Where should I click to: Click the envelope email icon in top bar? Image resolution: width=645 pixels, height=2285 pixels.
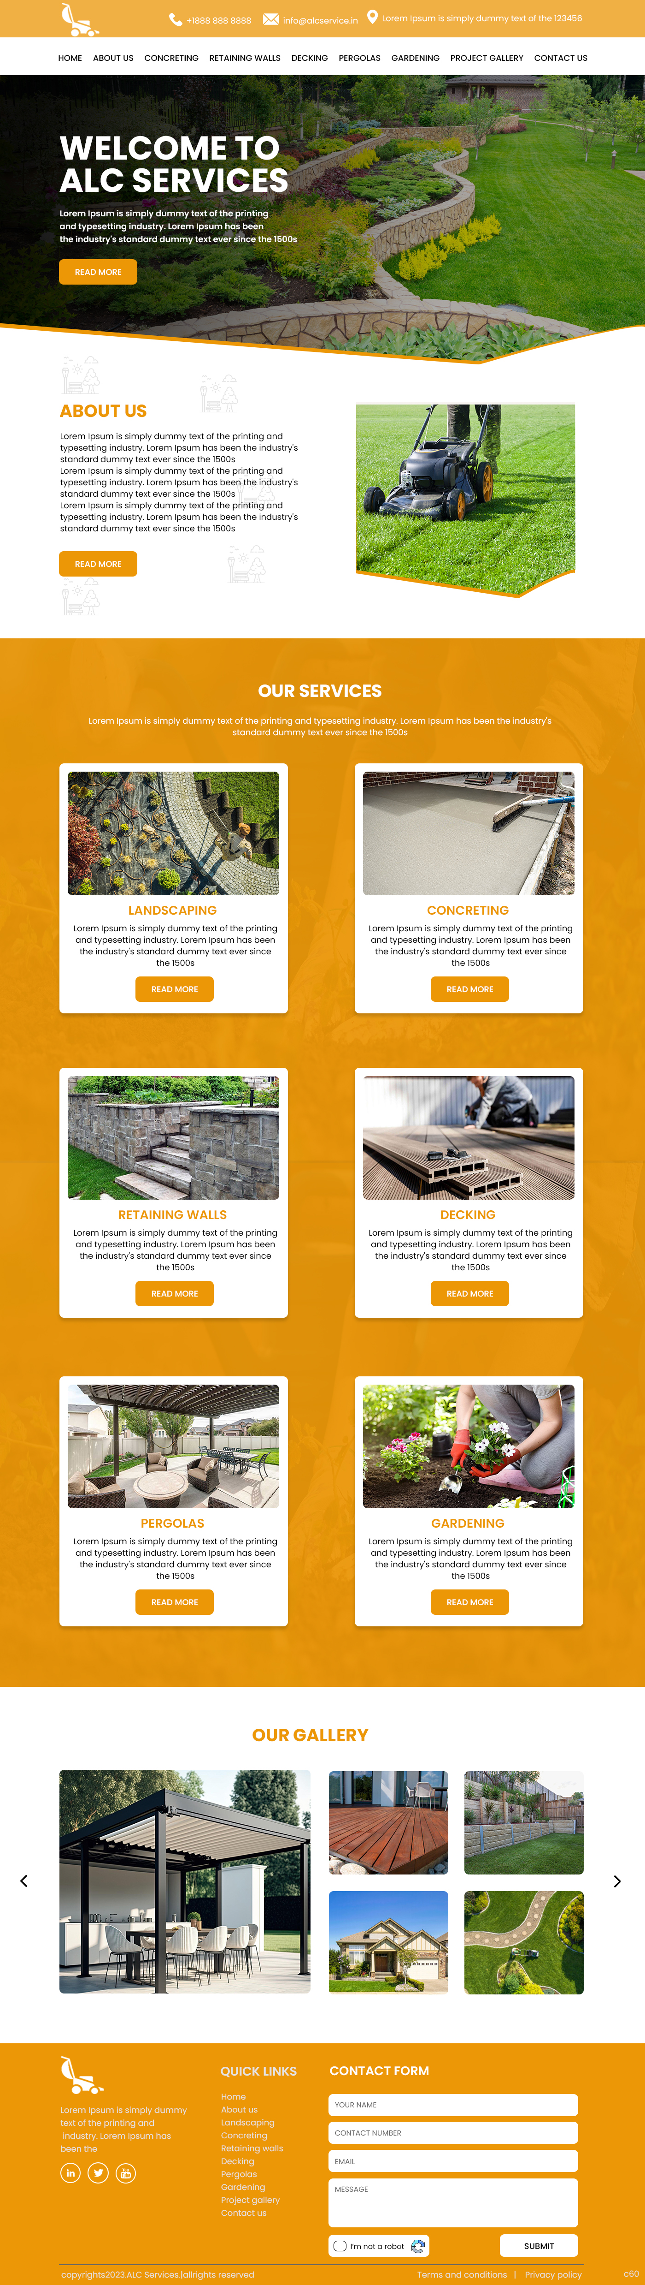270,19
